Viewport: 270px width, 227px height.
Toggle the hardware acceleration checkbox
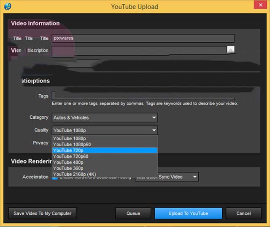[54, 178]
